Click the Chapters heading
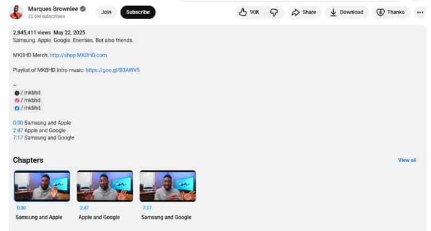 [x=28, y=160]
